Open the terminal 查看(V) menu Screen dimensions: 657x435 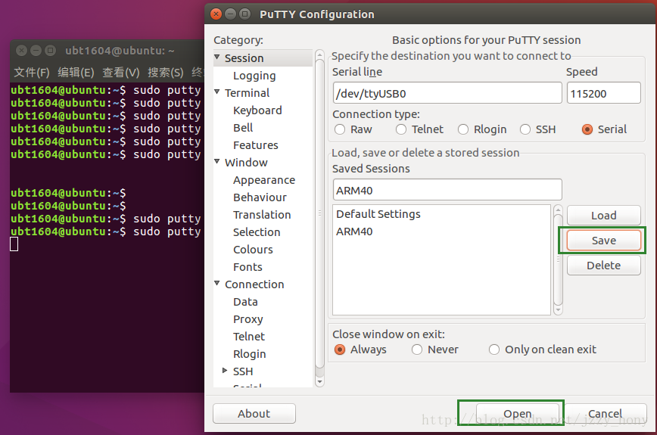[120, 73]
